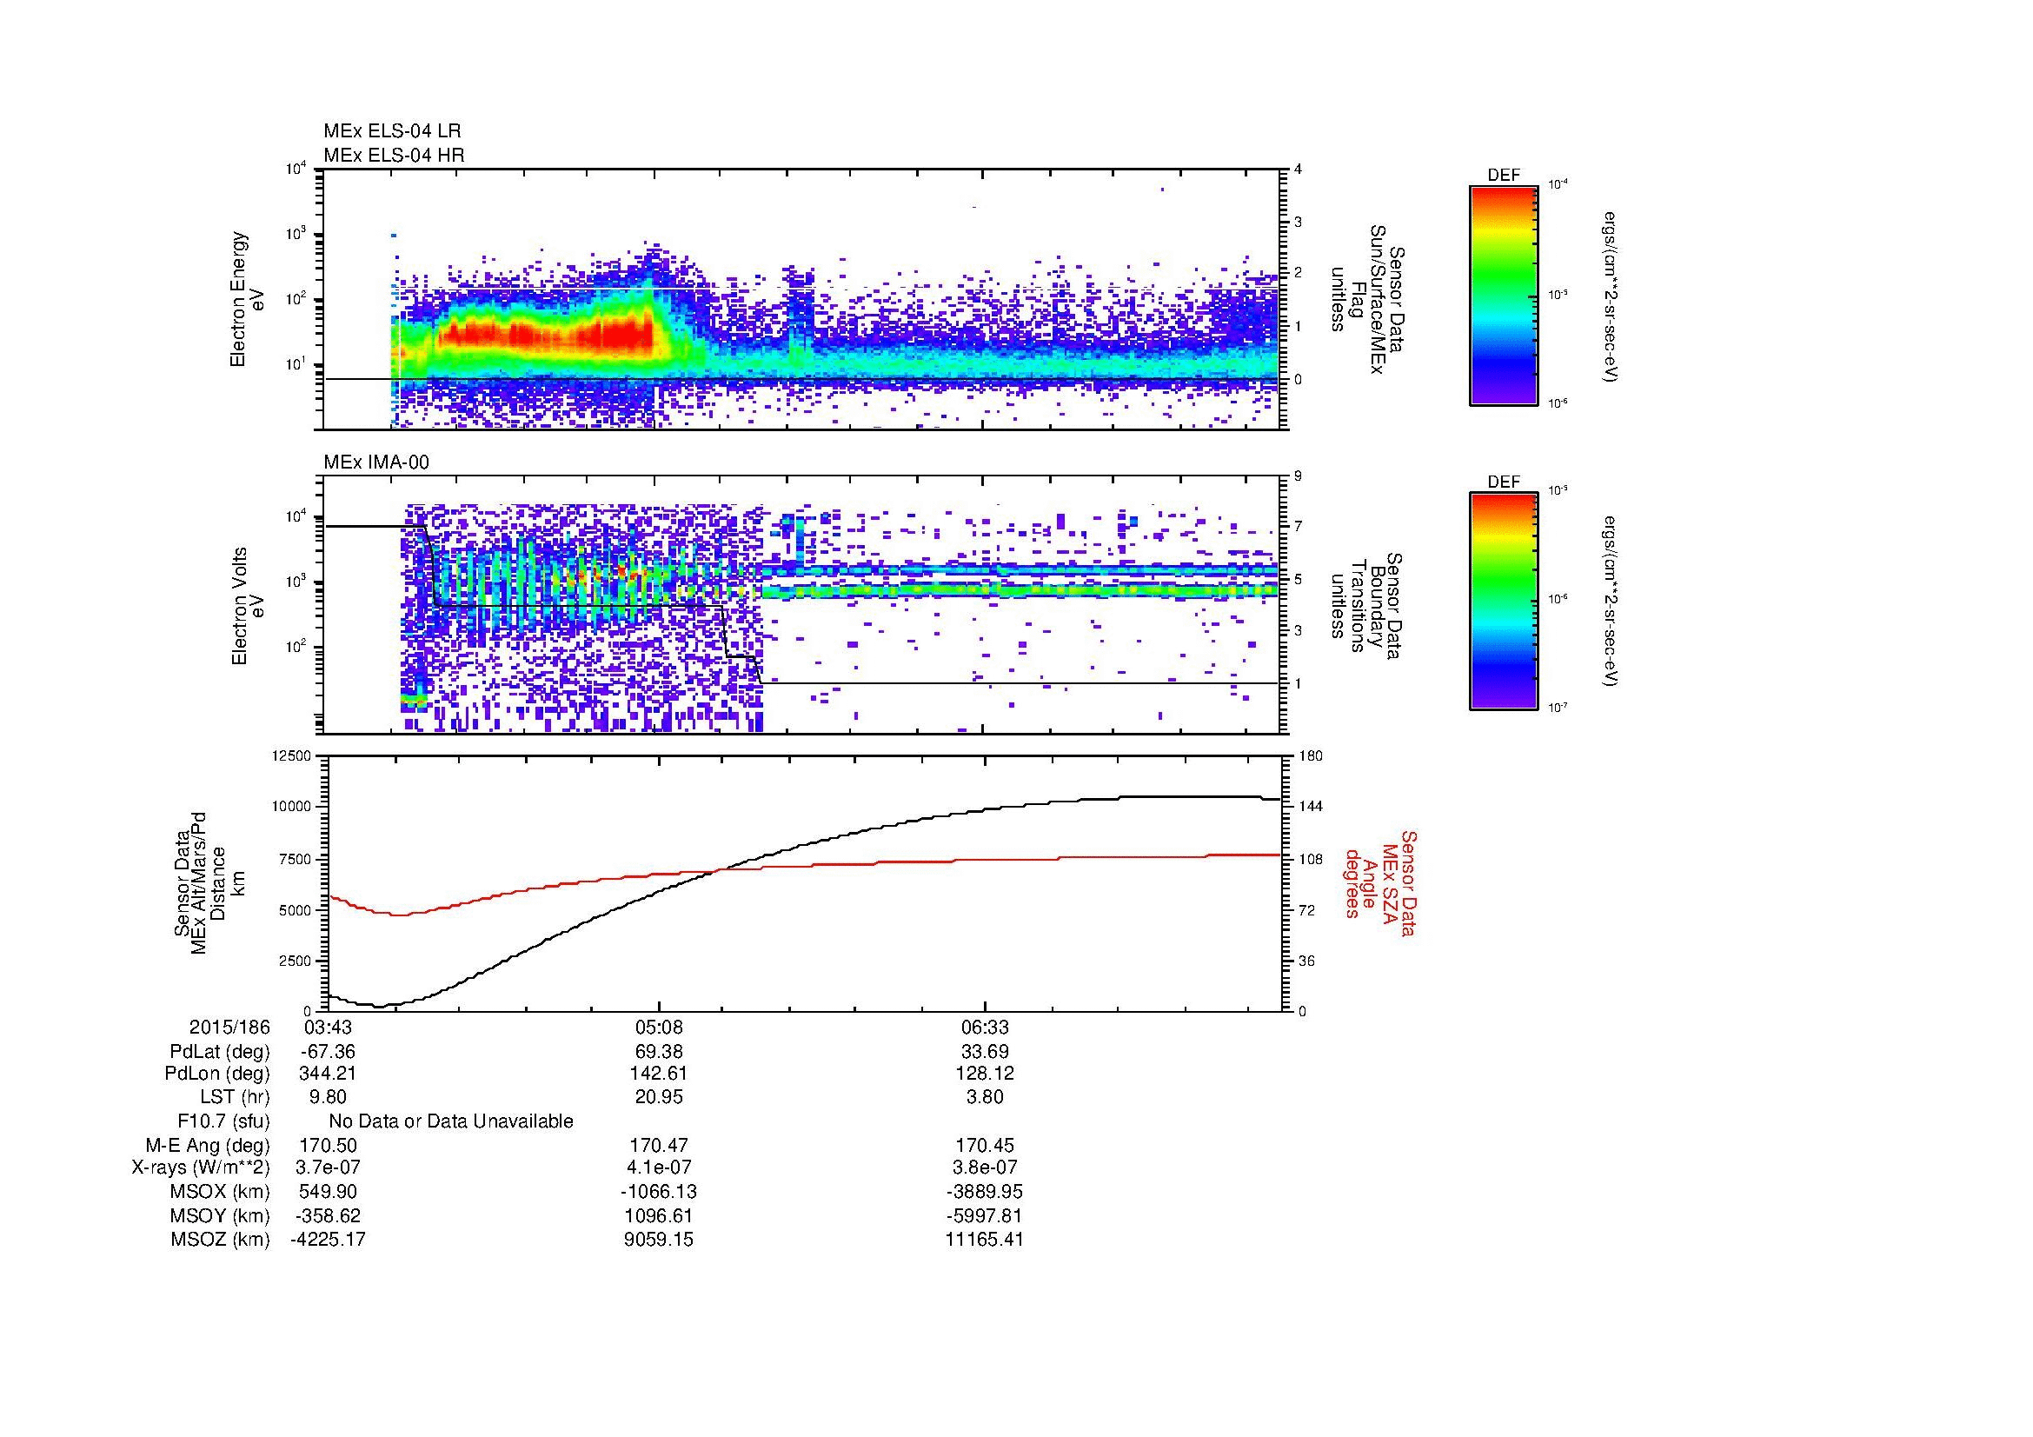
Task: Click the red electron flux region in ELS plot
Action: pos(547,336)
